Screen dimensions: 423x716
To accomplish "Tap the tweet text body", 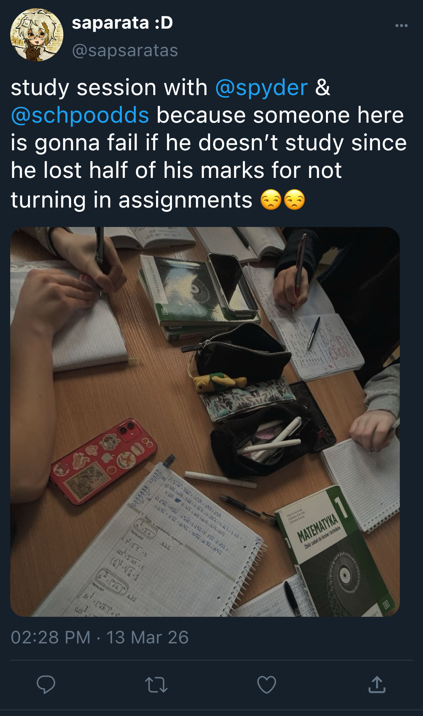I will pyautogui.click(x=208, y=143).
